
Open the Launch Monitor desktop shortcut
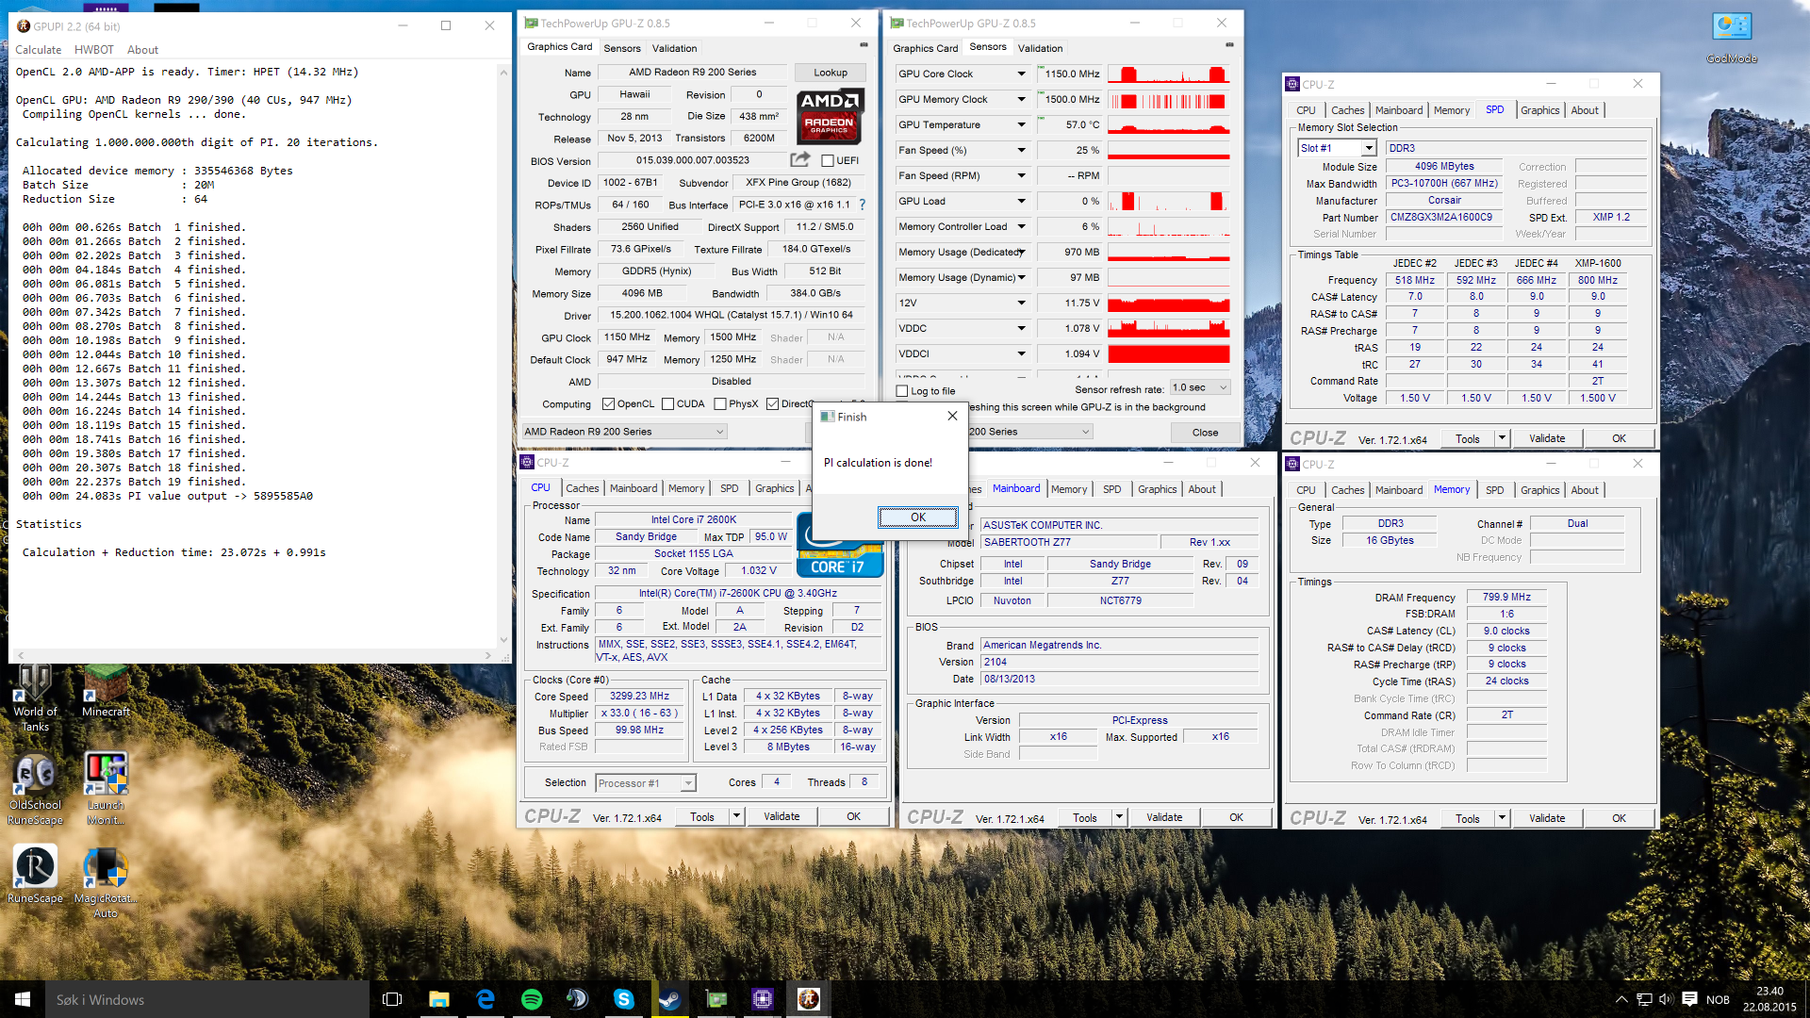[x=106, y=790]
